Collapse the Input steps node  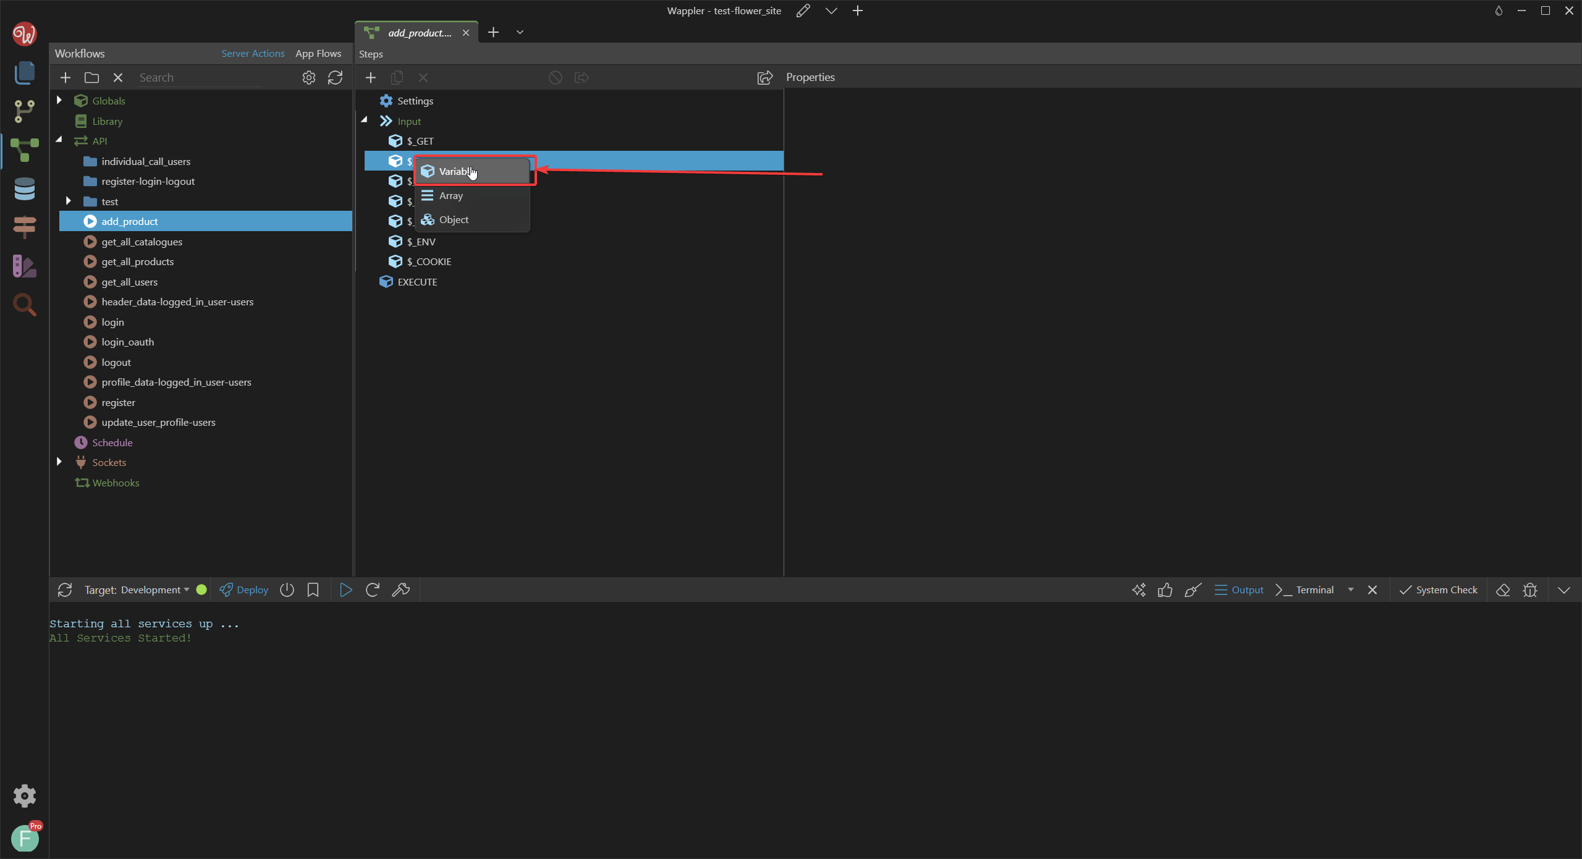[365, 121]
